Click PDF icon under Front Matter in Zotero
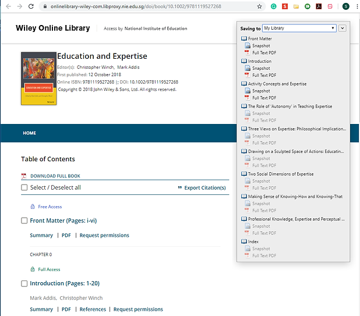 coord(247,52)
